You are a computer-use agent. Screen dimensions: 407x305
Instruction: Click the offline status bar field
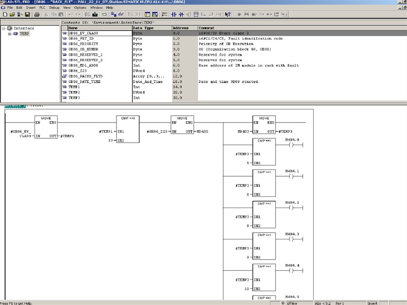pyautogui.click(x=300, y=303)
